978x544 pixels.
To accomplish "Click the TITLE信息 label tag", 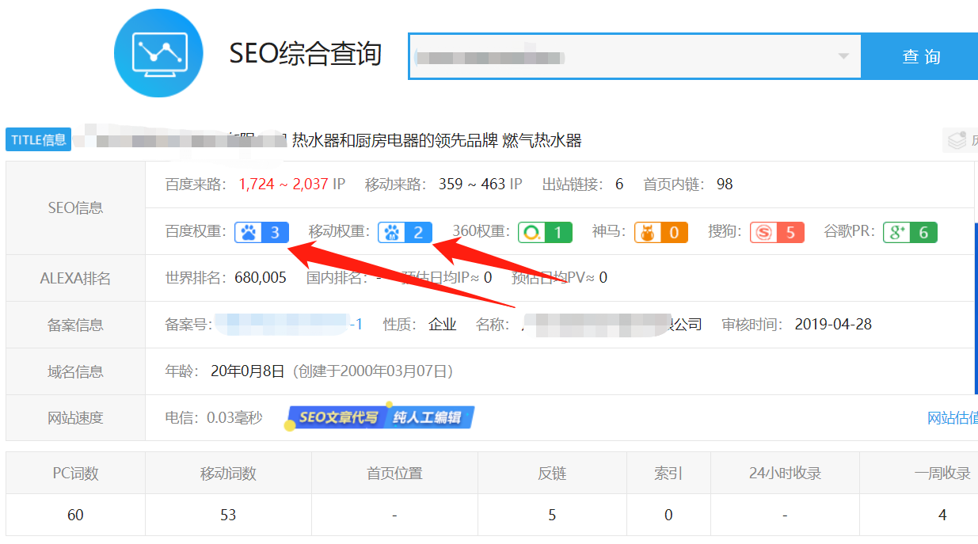I will point(38,139).
